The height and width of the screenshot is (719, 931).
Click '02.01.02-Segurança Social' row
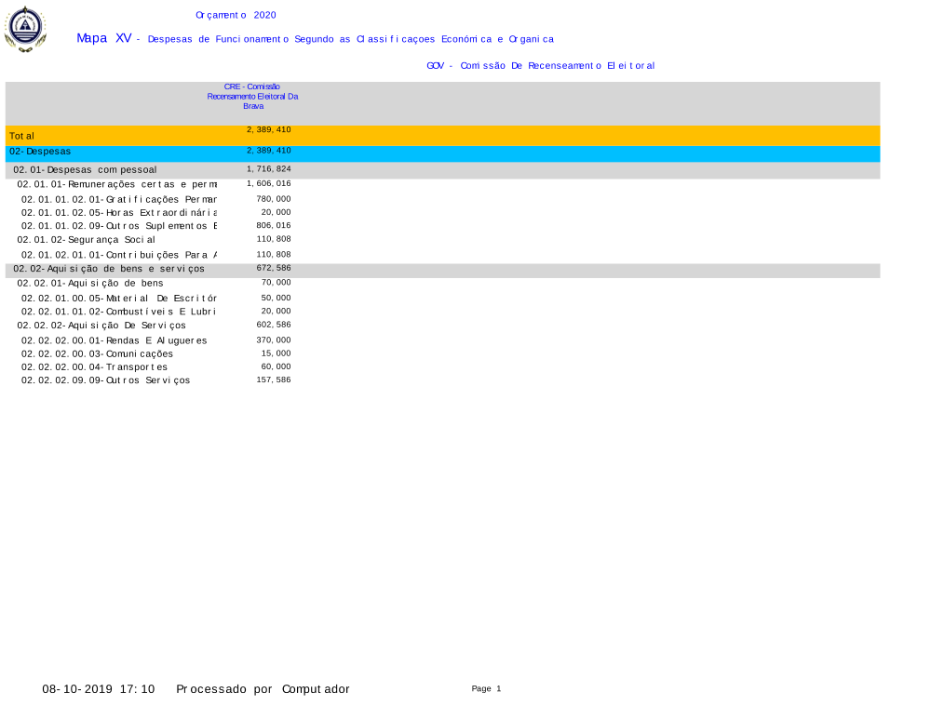click(x=86, y=240)
